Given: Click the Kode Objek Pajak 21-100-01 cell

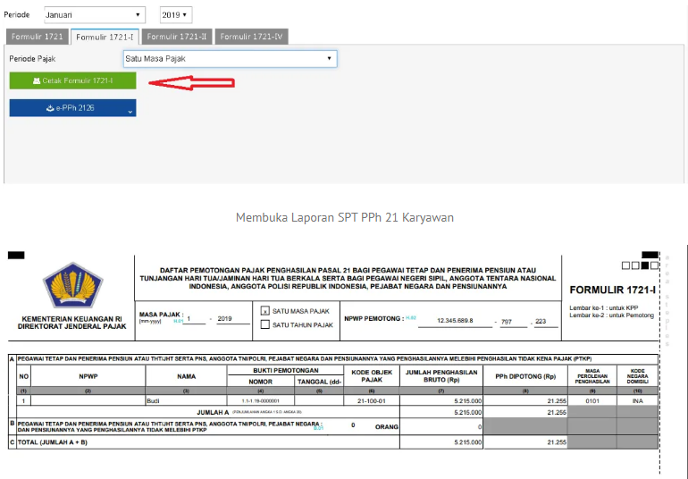Looking at the screenshot, I should click(371, 401).
